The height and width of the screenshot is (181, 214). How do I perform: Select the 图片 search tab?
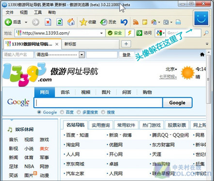[x=106, y=92]
